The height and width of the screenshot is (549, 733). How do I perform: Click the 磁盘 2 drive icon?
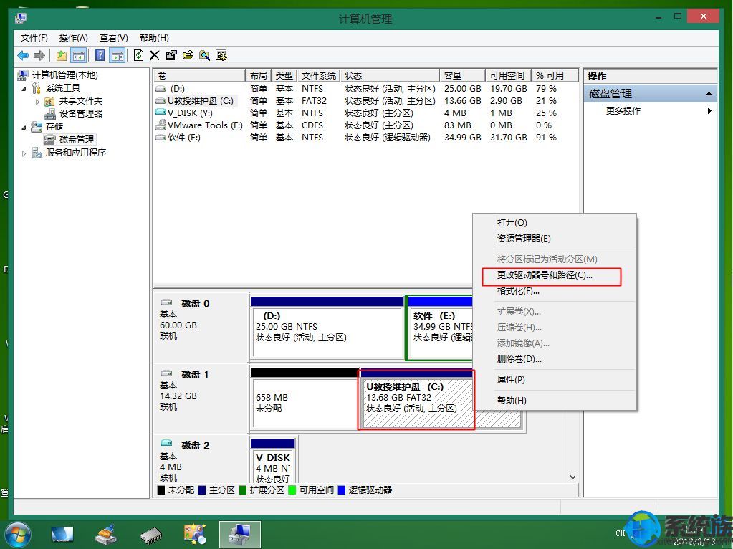pyautogui.click(x=166, y=443)
